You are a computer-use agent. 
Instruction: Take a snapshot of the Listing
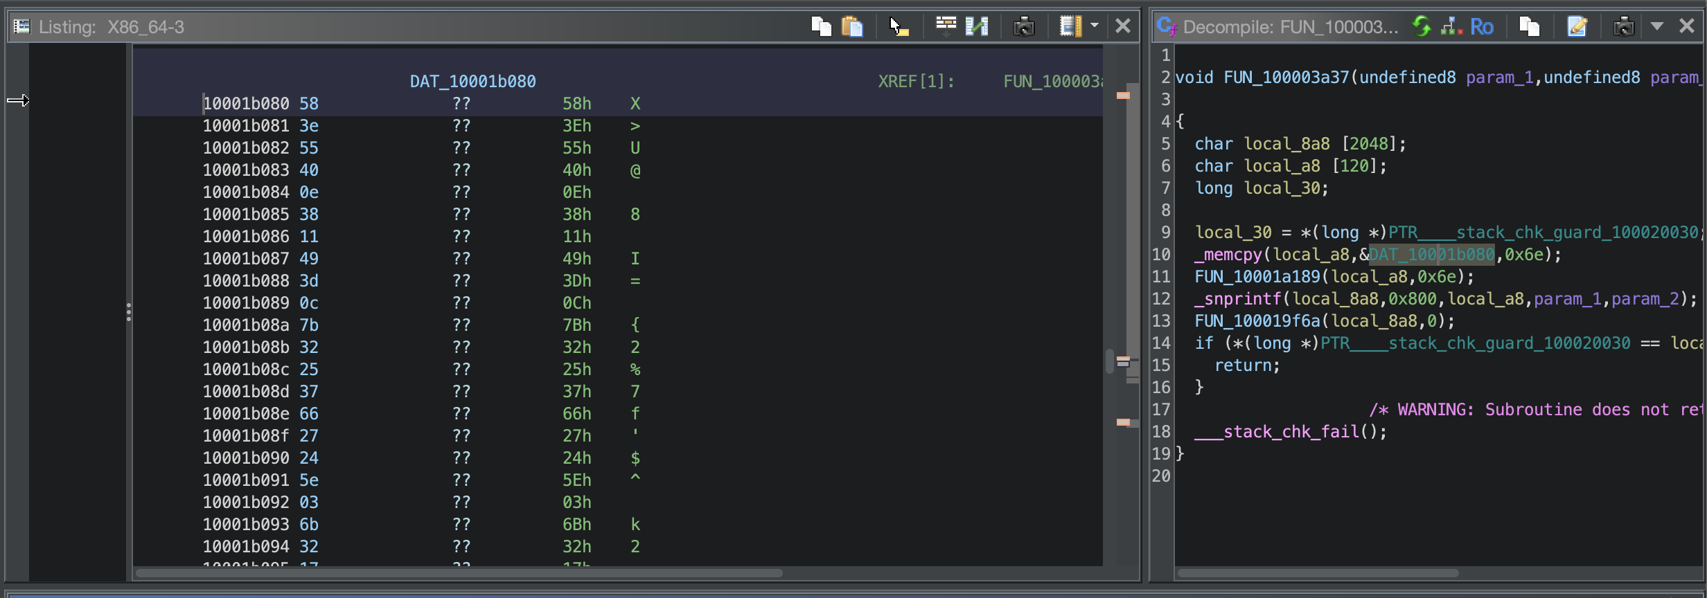coord(1024,26)
